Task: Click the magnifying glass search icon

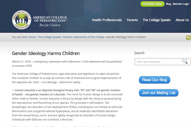Action: coord(185,61)
